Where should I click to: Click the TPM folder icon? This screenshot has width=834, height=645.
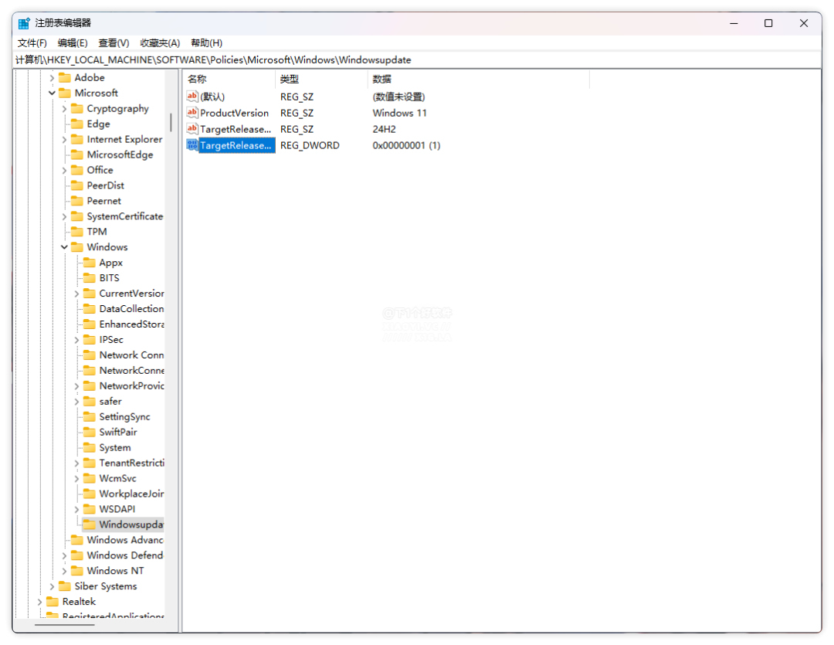77,232
